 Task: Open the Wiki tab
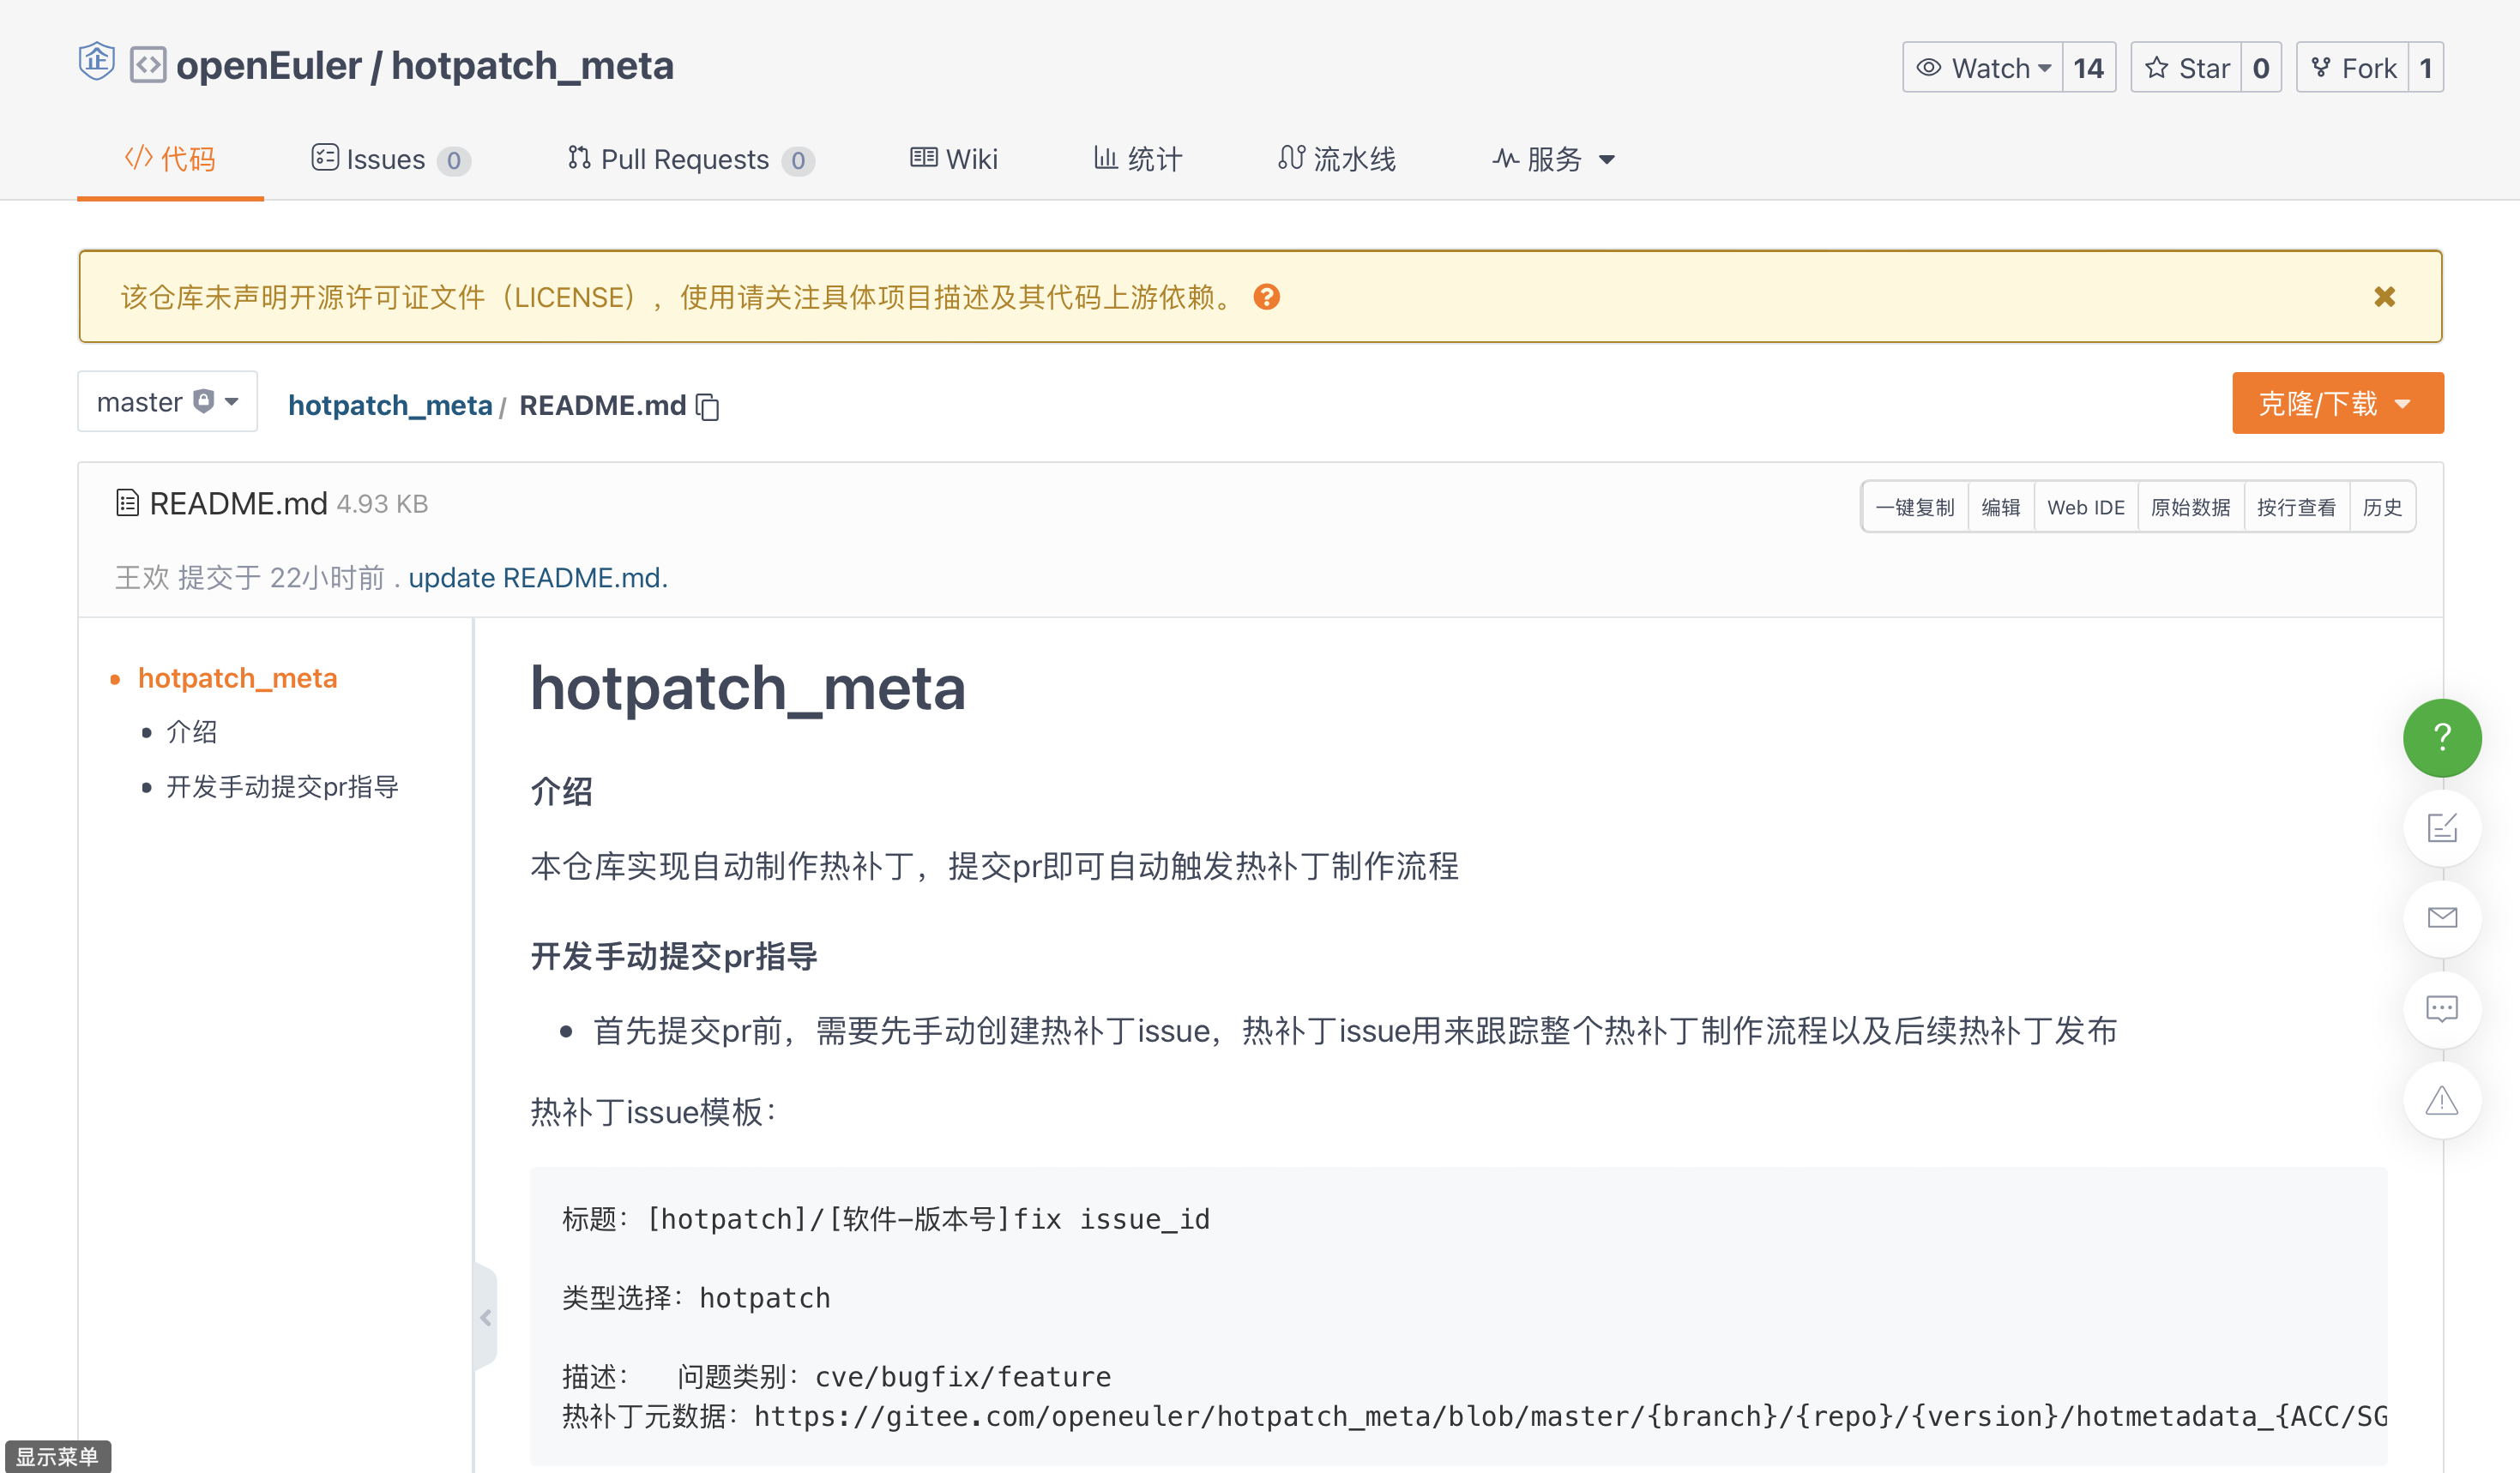click(954, 159)
